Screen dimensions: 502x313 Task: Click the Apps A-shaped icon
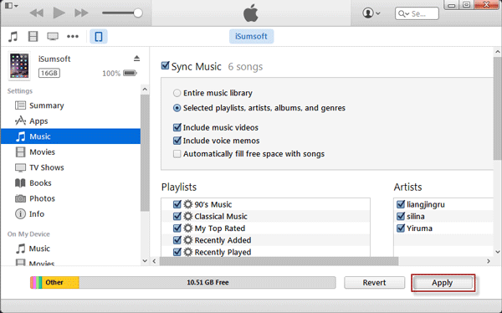click(x=20, y=121)
